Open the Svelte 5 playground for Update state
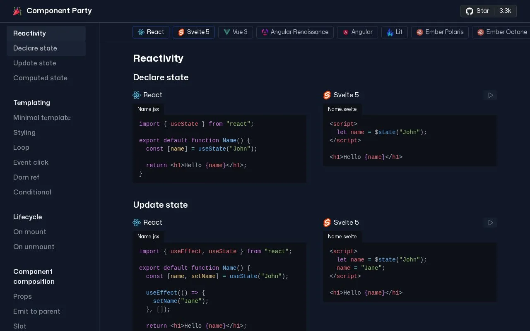The width and height of the screenshot is (530, 331). tap(490, 223)
